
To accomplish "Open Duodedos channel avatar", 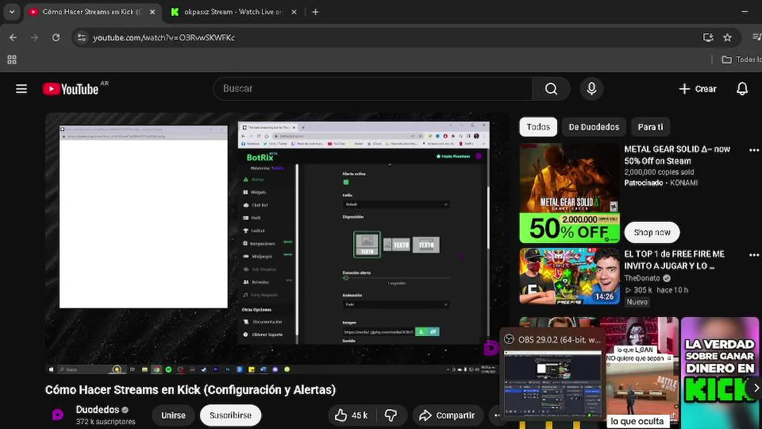I will click(58, 415).
